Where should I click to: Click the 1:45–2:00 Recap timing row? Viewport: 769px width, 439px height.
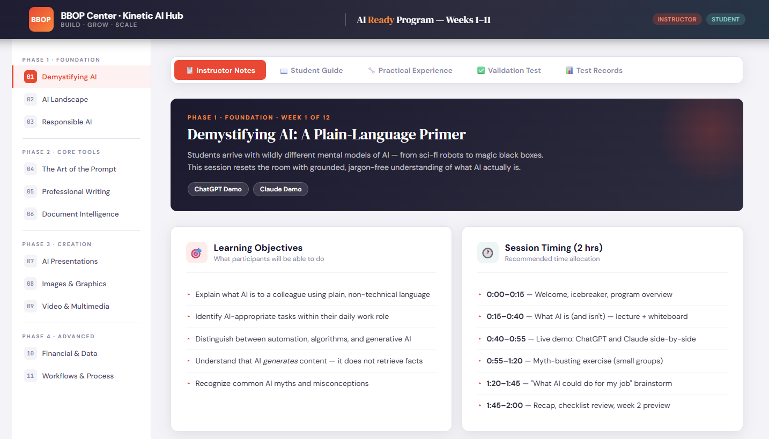tap(602, 405)
